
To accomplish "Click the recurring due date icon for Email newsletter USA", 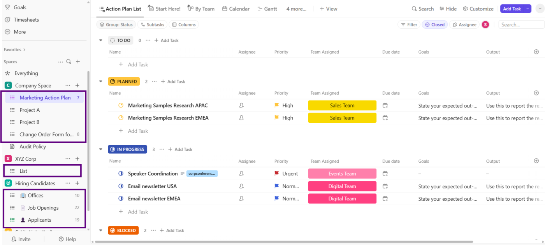I will pyautogui.click(x=385, y=186).
